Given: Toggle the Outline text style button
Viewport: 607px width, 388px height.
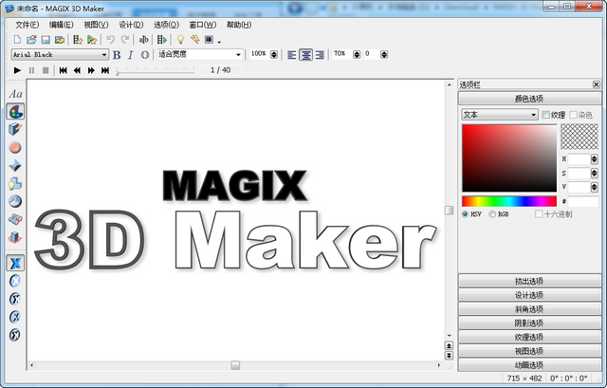Looking at the screenshot, I should click(x=145, y=55).
